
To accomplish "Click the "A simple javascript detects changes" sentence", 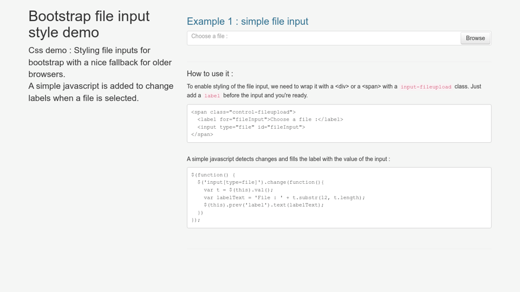I will tap(288, 159).
